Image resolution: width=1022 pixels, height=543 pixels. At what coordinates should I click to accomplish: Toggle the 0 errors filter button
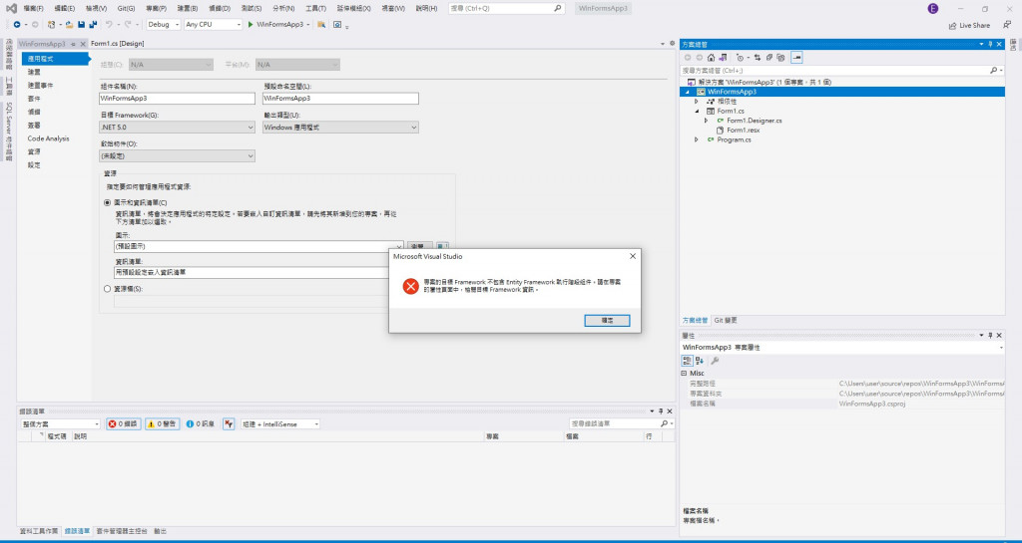click(123, 424)
